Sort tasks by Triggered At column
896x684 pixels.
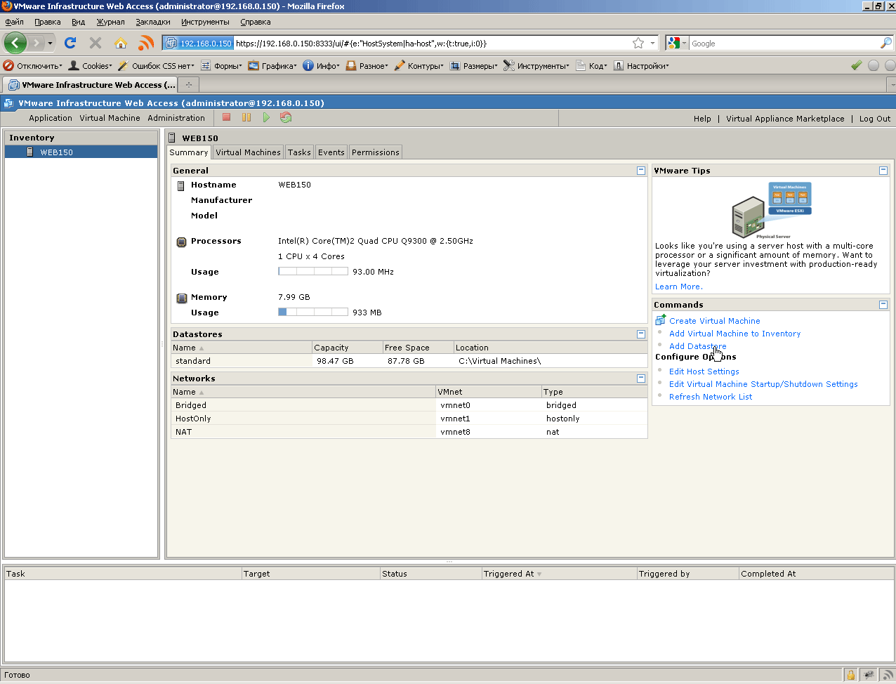coord(558,574)
